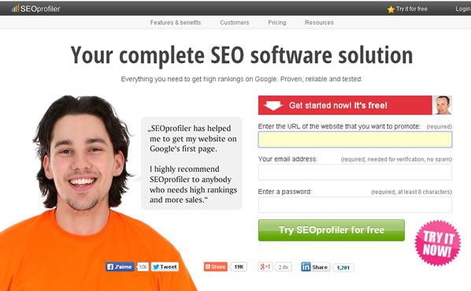The image size is (471, 291).
Task: Click the 19K share counter
Action: (239, 267)
